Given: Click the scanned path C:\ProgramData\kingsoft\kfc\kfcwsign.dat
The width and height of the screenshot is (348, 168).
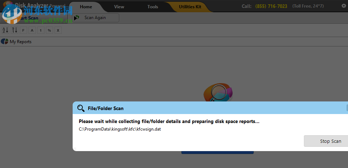Looking at the screenshot, I should coord(120,129).
